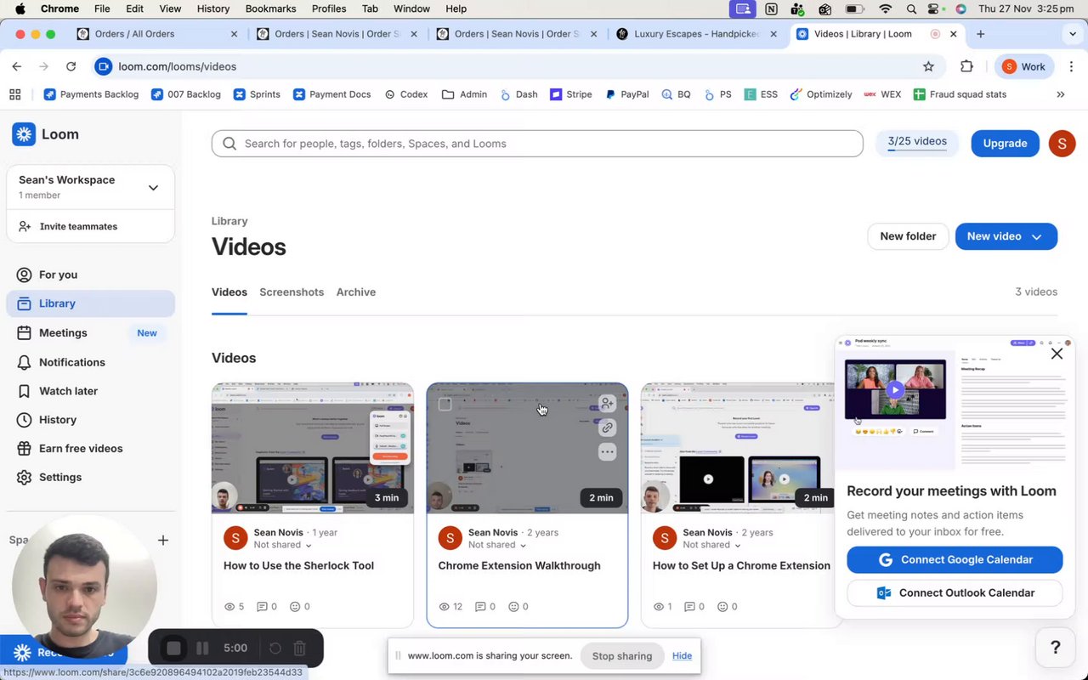Open macOS Spotlight search in menu bar
This screenshot has height=680, width=1088.
[x=911, y=8]
